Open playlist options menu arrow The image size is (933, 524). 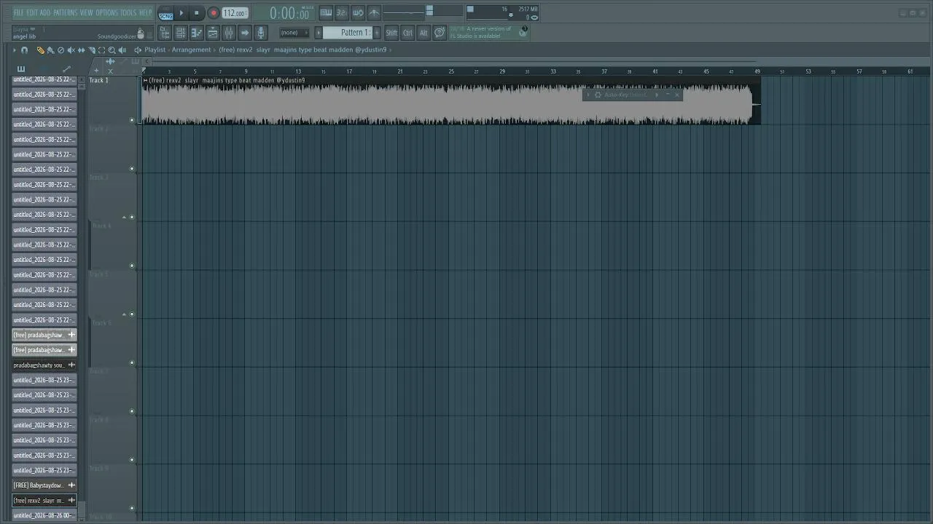coord(13,50)
